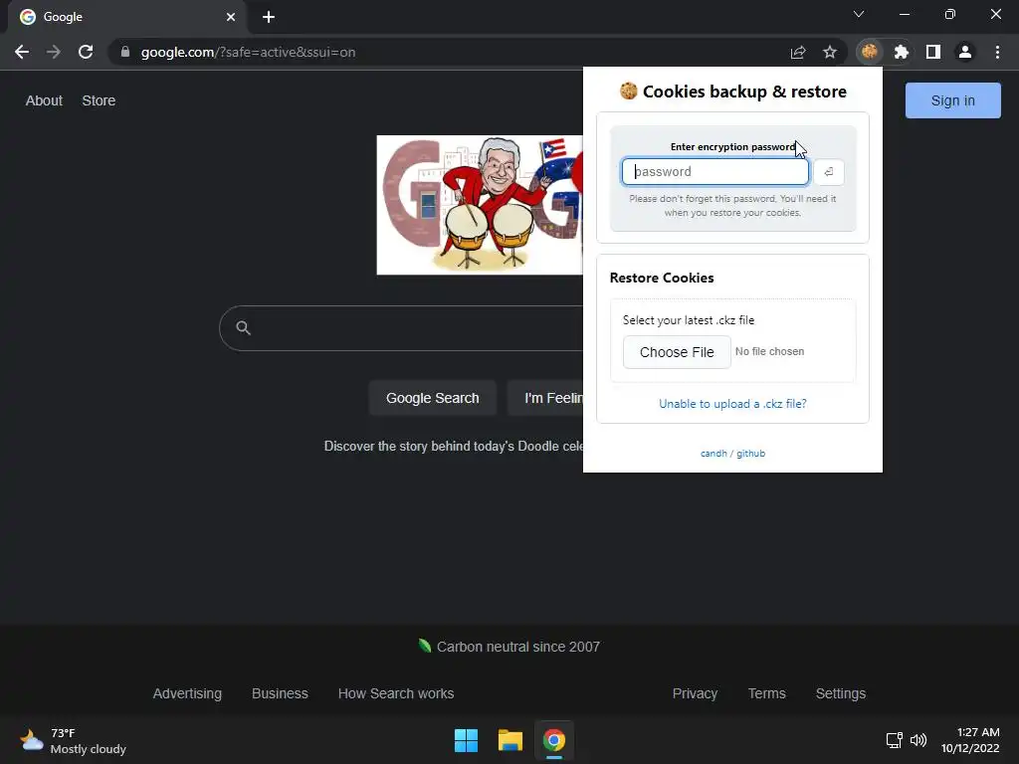The image size is (1019, 764).
Task: Go back to previous page
Action: click(x=22, y=52)
